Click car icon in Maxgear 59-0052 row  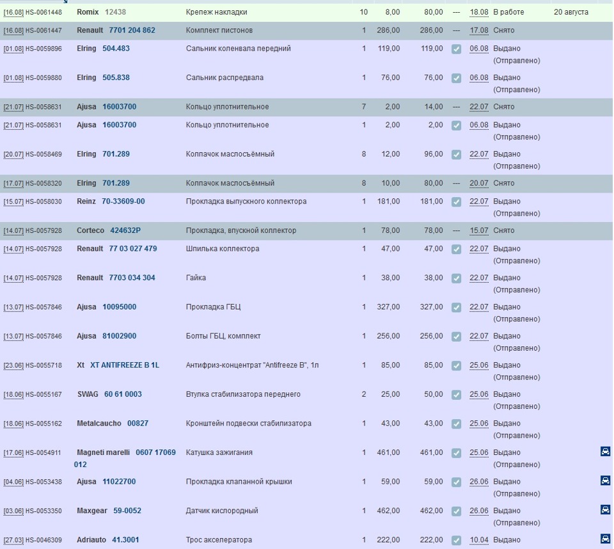pos(605,509)
